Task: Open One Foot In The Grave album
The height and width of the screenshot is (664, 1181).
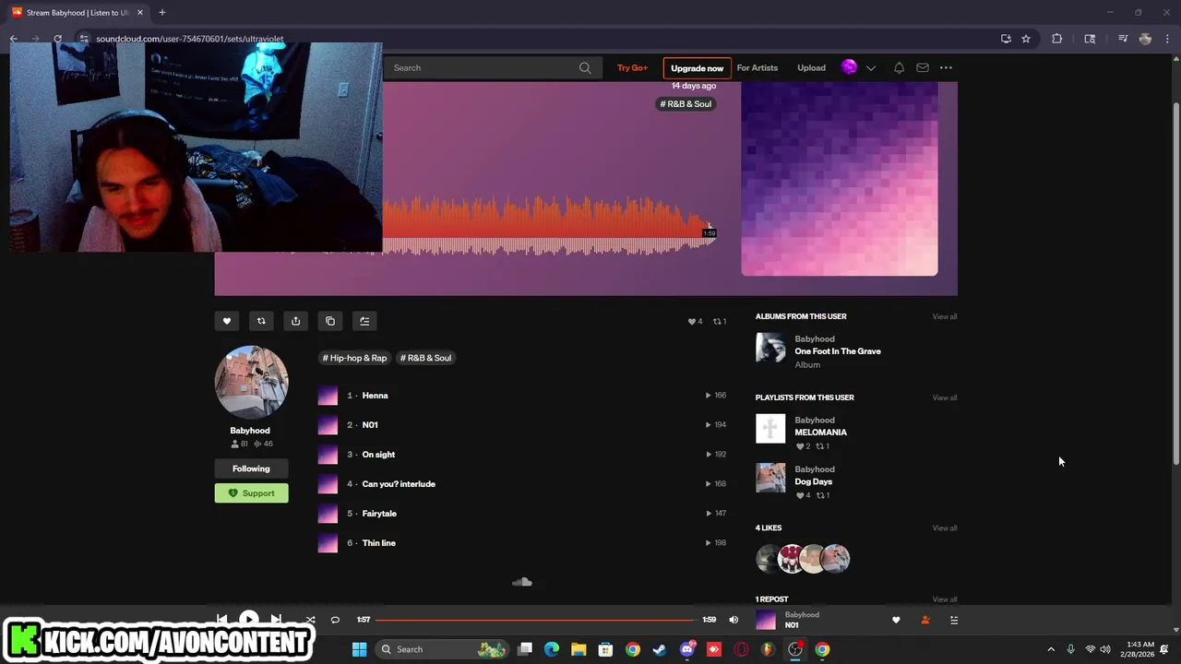Action: tap(838, 351)
